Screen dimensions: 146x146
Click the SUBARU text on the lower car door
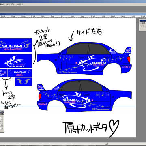70,100
